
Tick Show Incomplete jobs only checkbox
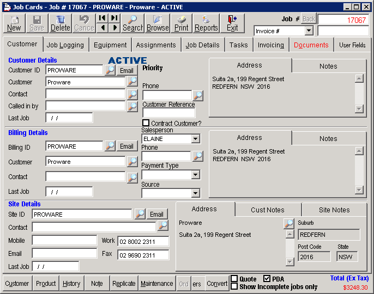click(x=234, y=286)
